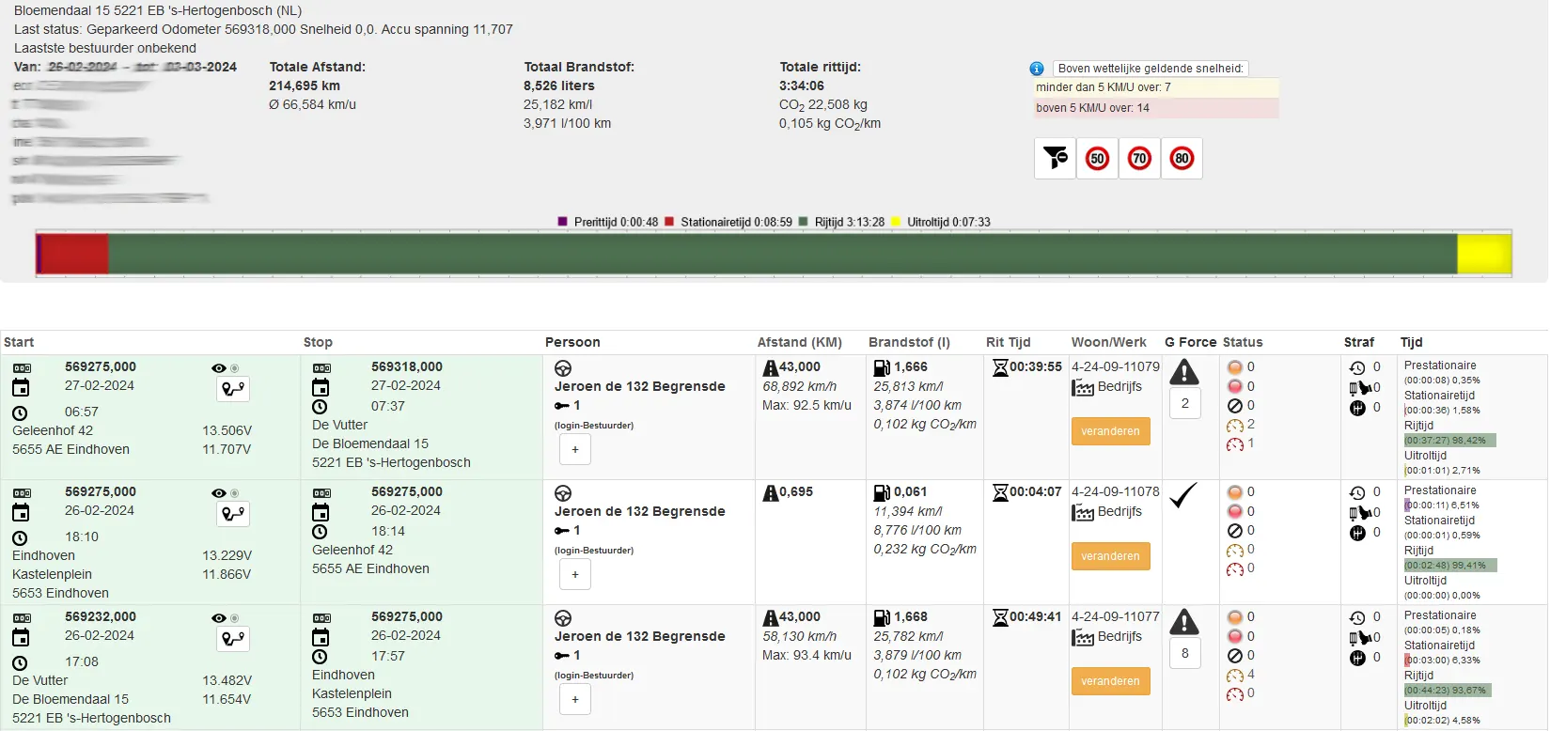Click the 'Stop' column header
The width and height of the screenshot is (1550, 731).
pyautogui.click(x=318, y=342)
